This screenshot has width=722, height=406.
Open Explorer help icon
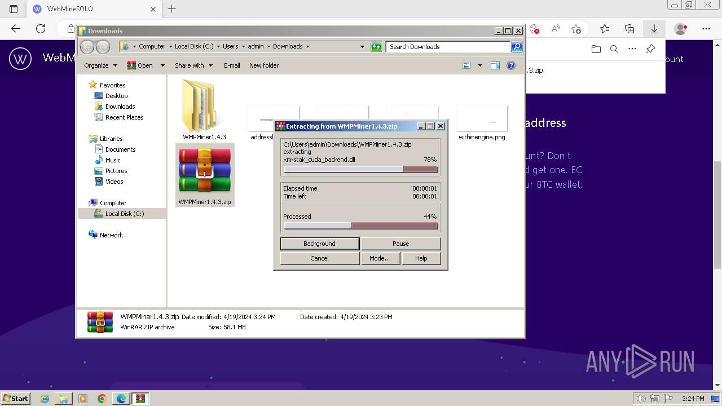pos(511,65)
